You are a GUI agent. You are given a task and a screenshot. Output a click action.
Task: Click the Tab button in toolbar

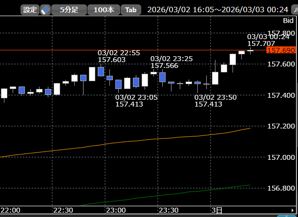coord(131,10)
